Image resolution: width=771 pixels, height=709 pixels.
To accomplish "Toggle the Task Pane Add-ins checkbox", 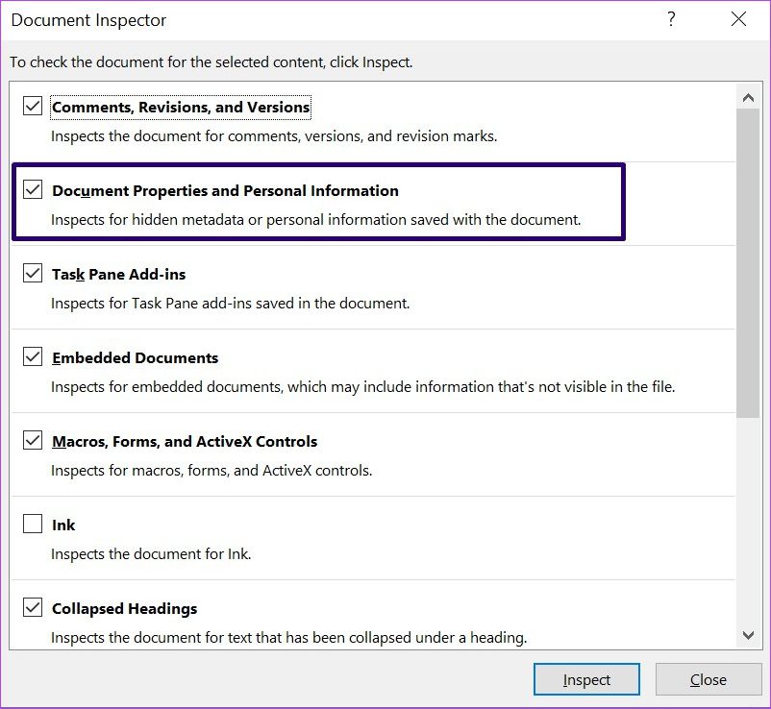I will (x=33, y=273).
